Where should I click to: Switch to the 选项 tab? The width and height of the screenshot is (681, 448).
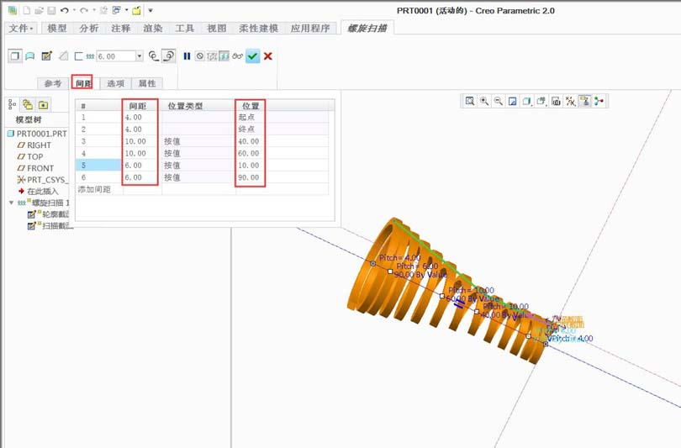coord(115,83)
